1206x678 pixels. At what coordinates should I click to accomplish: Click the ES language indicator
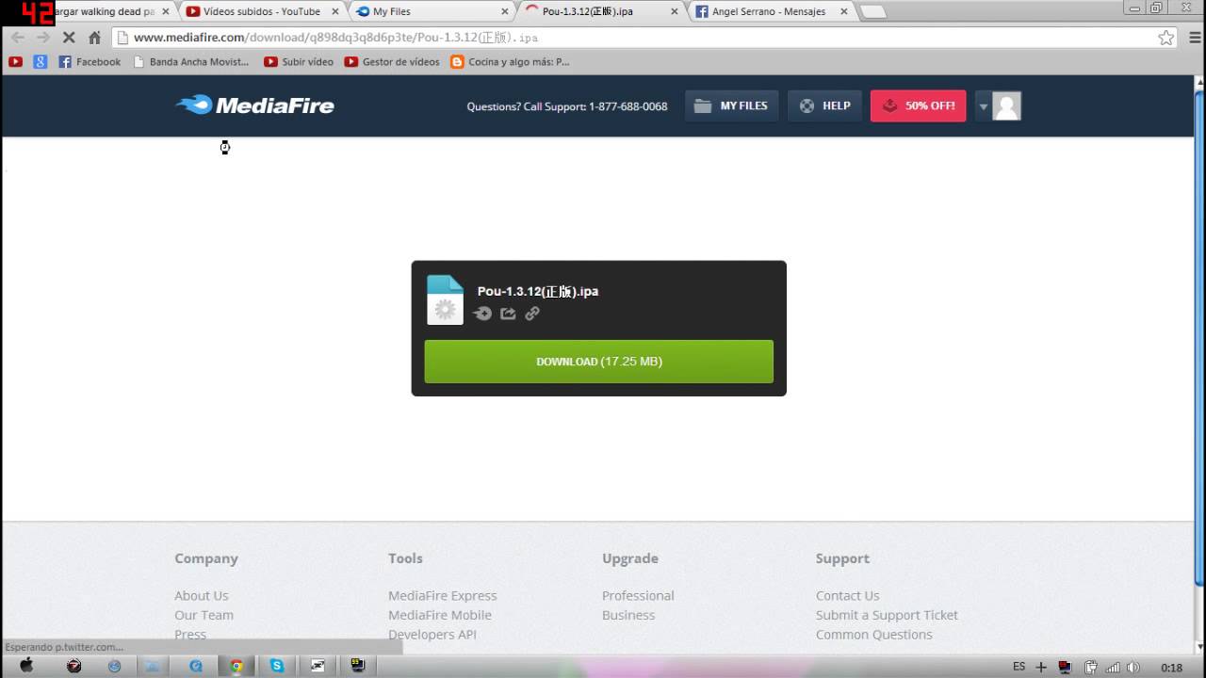(1019, 667)
